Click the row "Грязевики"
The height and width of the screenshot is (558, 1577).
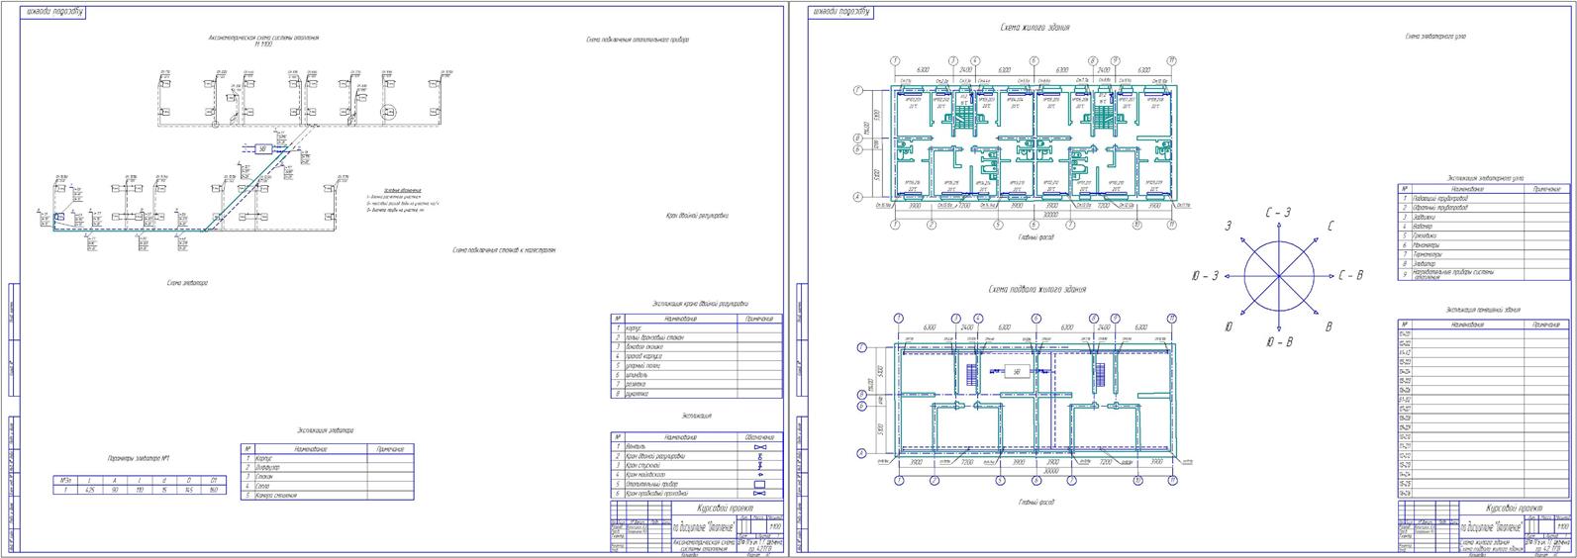tap(1485, 234)
